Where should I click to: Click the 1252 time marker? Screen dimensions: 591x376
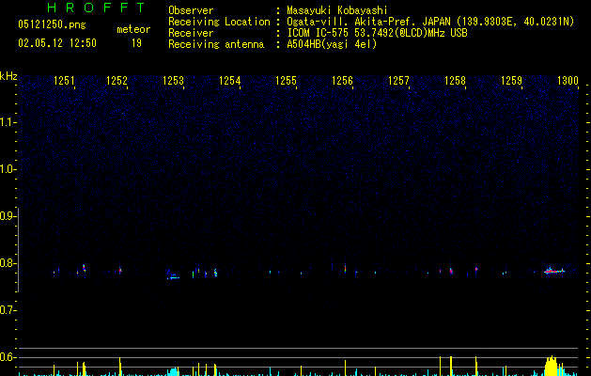[x=117, y=81]
